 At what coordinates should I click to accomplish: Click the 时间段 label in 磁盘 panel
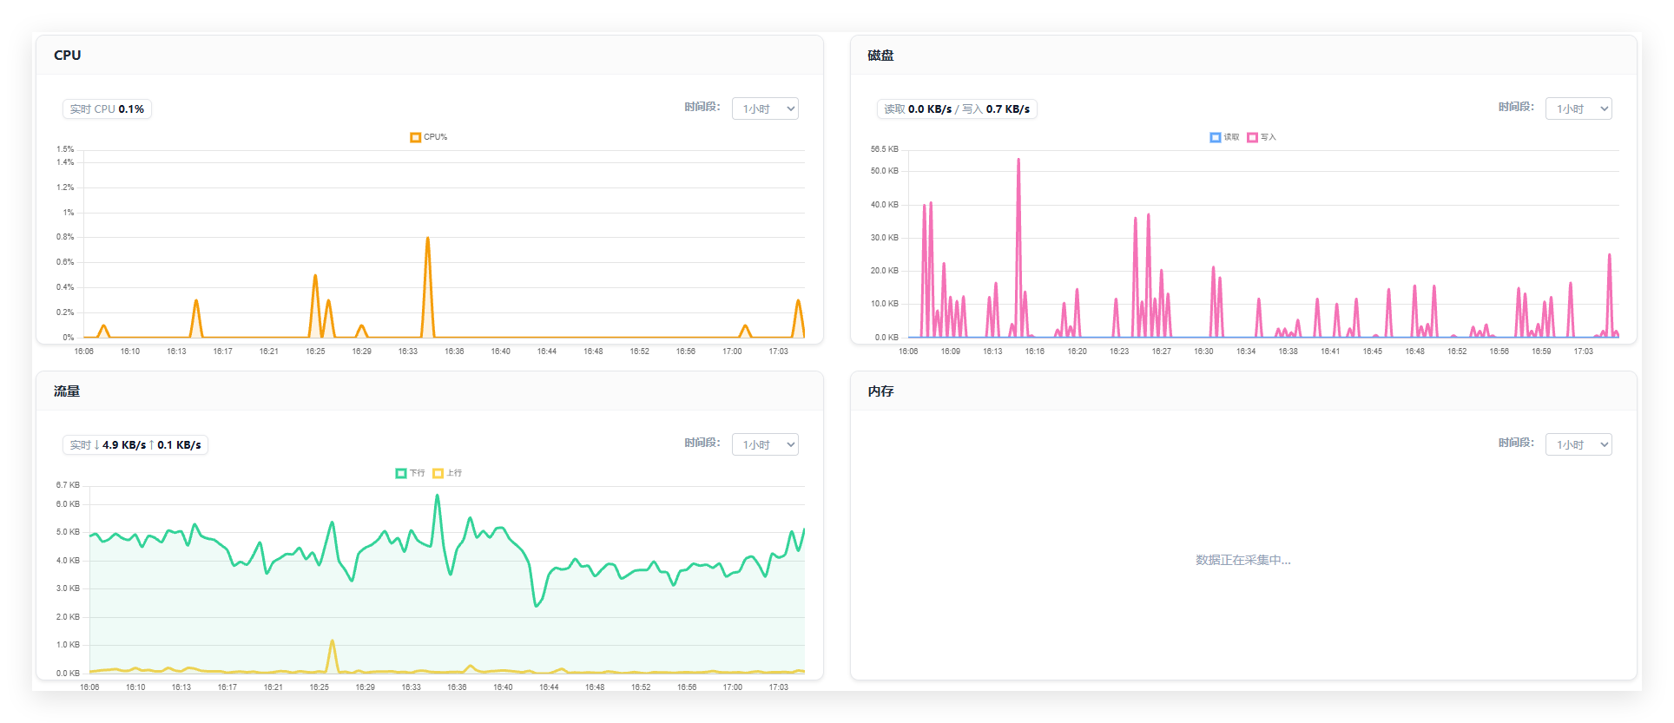click(x=1516, y=107)
